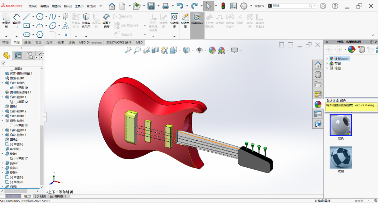Pin the menu bar with pushpin
The height and width of the screenshot is (203, 378).
pos(100,6)
